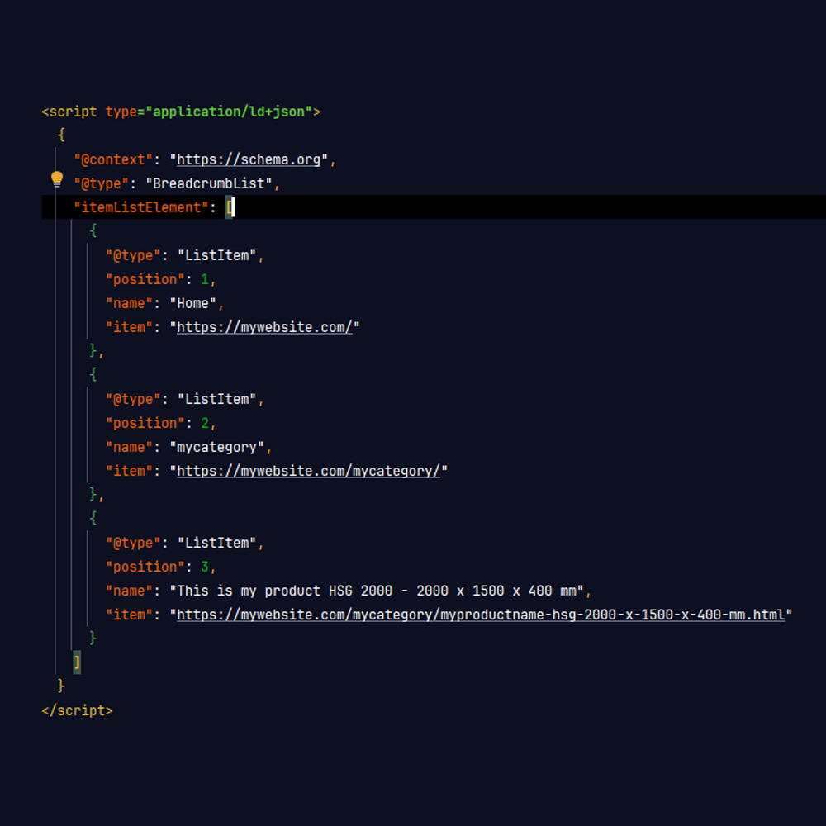Open the https://mywebsite.com/ link
826x826 pixels.
pyautogui.click(x=264, y=327)
